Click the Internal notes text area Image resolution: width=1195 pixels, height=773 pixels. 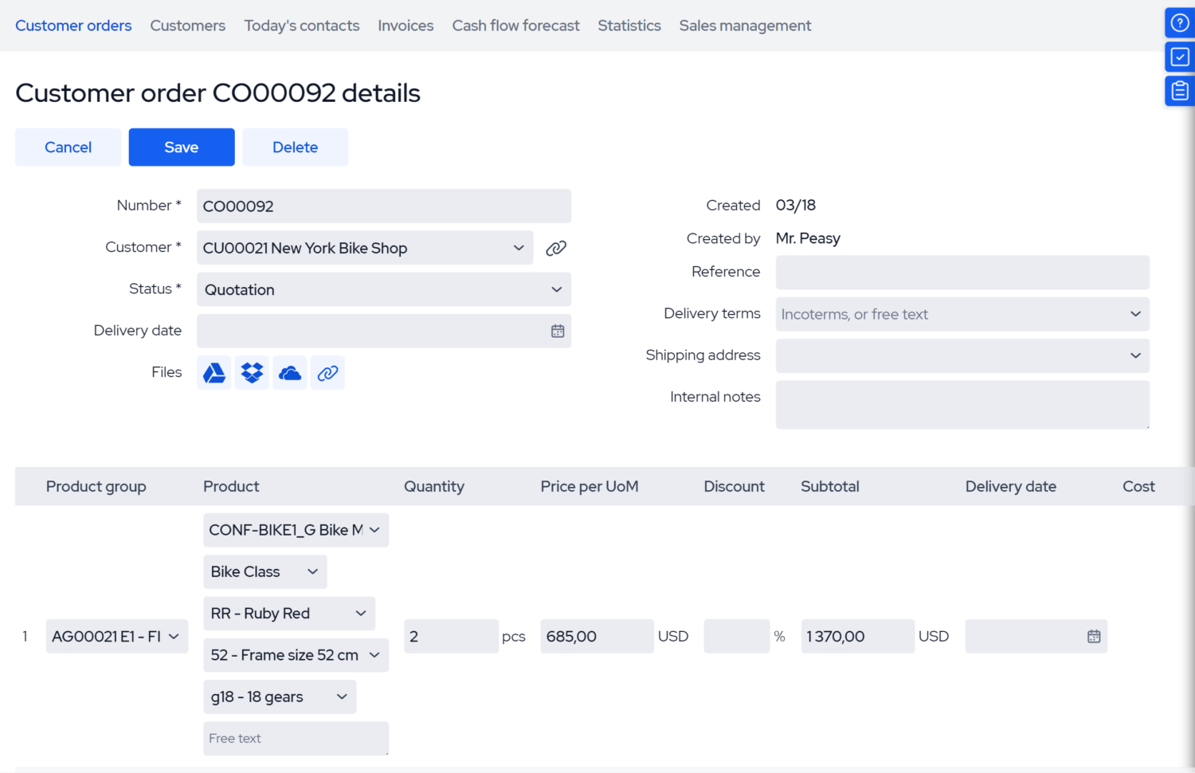tap(962, 404)
